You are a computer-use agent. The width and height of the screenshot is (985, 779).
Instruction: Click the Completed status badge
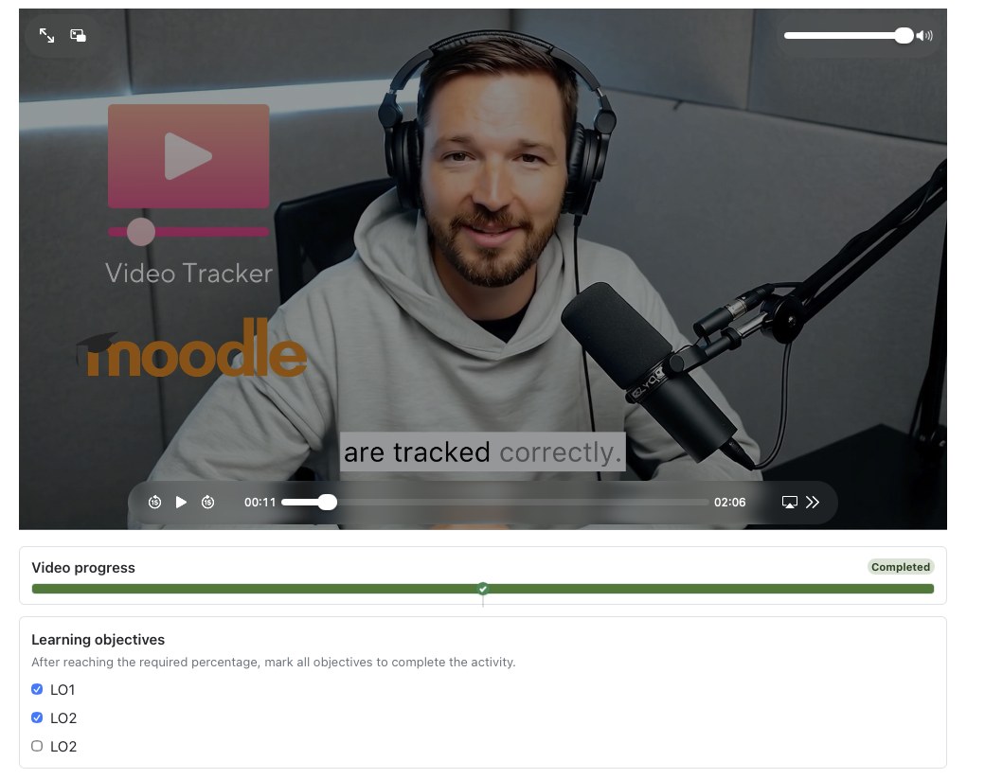(x=900, y=567)
